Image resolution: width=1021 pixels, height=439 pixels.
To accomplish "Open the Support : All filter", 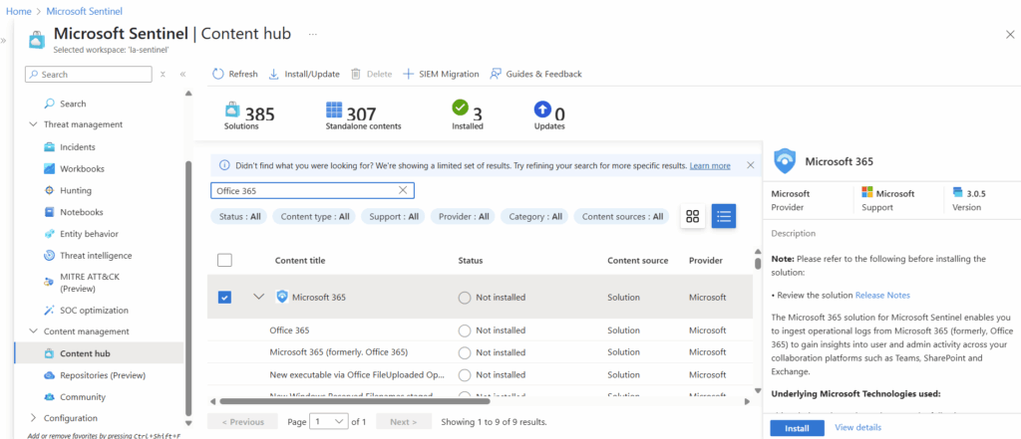I will click(393, 217).
